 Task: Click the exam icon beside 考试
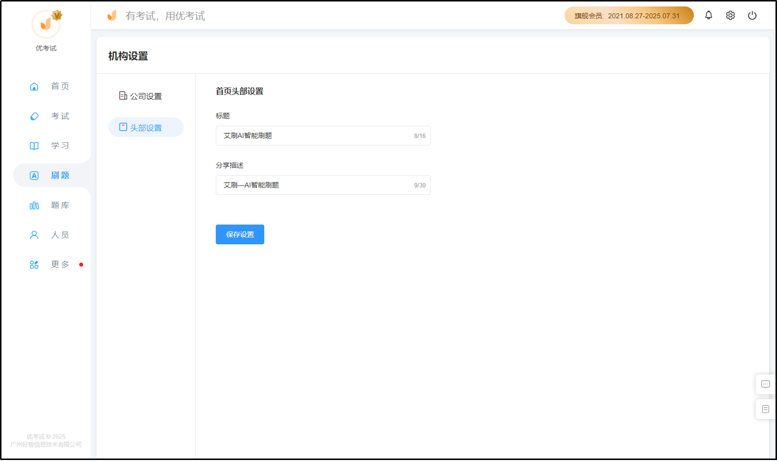[x=34, y=116]
